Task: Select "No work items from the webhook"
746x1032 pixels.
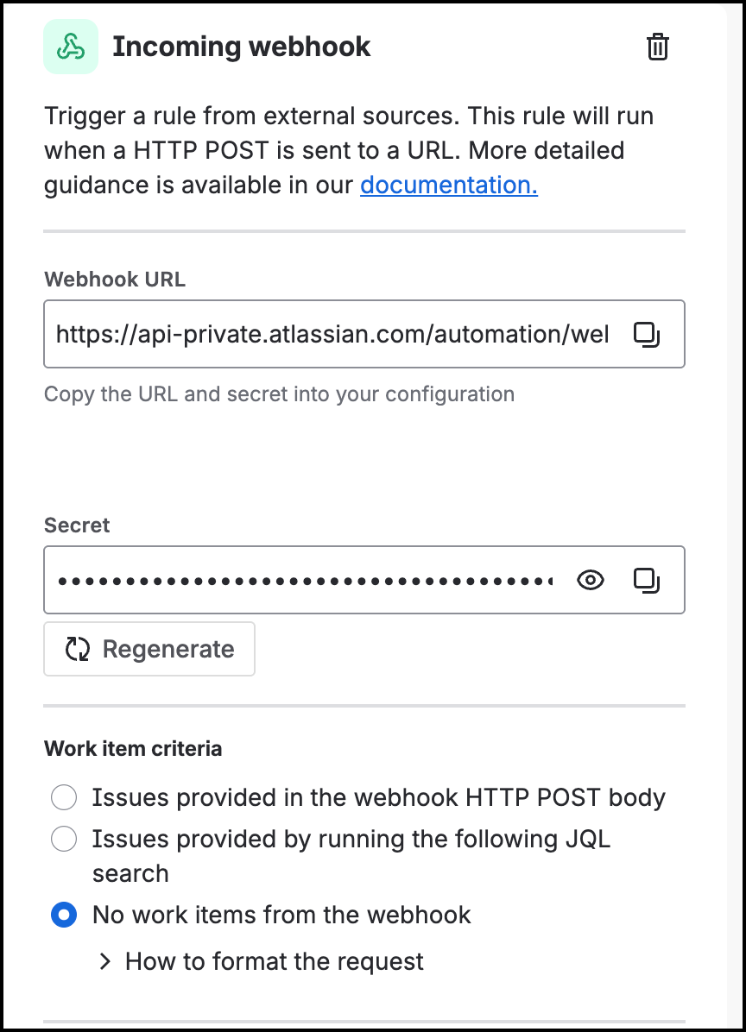Action: point(63,915)
